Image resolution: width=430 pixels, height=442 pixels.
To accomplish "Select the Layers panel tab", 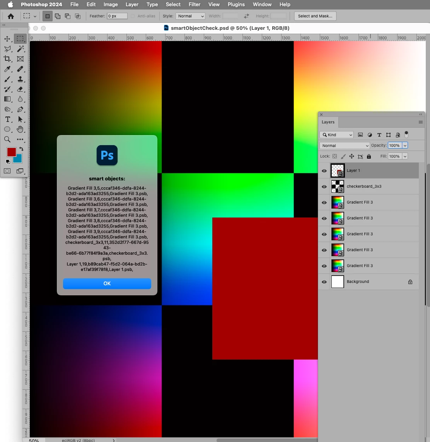I will pos(328,122).
